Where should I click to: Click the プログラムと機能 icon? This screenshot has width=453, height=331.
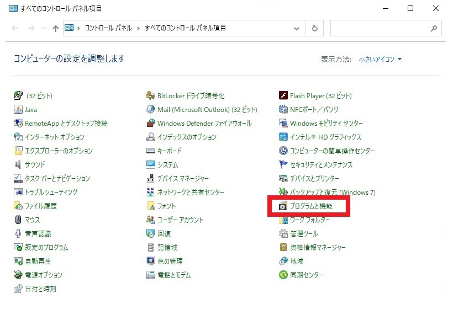283,206
